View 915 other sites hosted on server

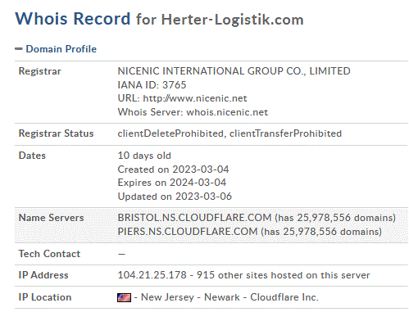coord(283,275)
